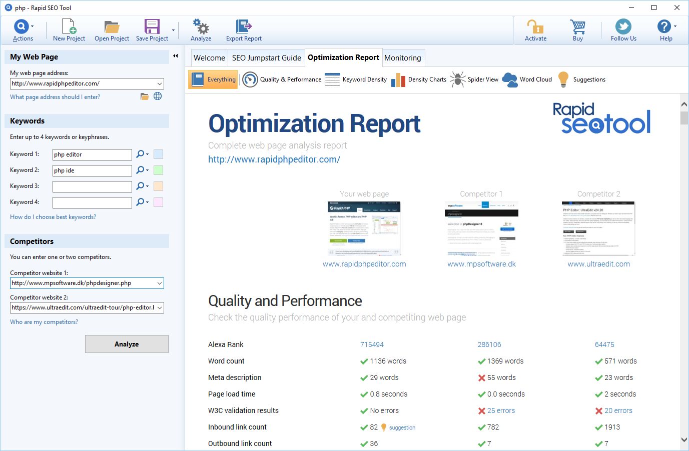Pick the orange Keyword 3 color swatch
Image resolution: width=689 pixels, height=451 pixels.
158,186
